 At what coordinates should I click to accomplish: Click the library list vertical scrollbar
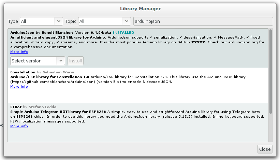point(270,71)
